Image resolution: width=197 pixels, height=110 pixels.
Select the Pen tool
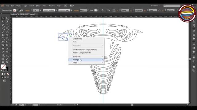[3, 25]
